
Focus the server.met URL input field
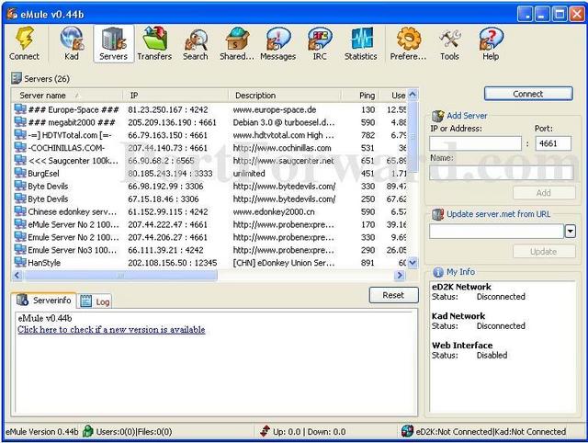(497, 232)
